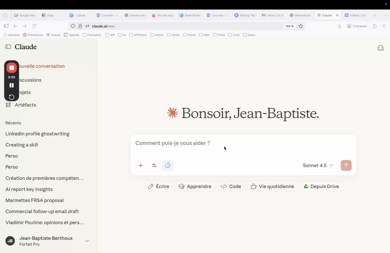The image size is (390, 253).
Task: Open the AI report key insights conversation
Action: pos(29,189)
